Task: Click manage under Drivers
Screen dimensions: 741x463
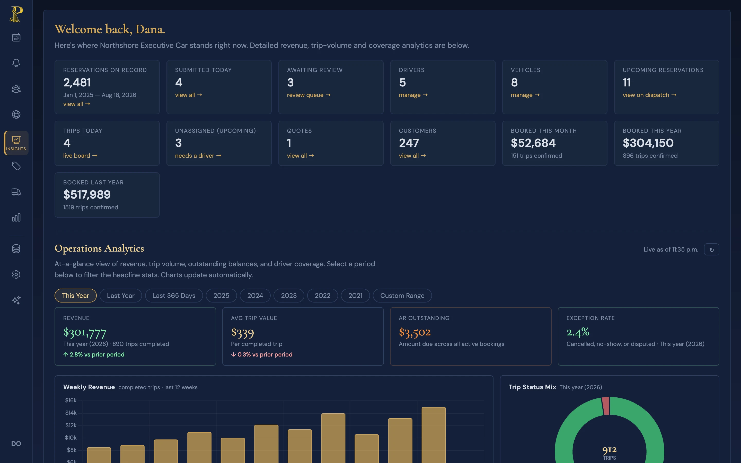Action: 413,95
